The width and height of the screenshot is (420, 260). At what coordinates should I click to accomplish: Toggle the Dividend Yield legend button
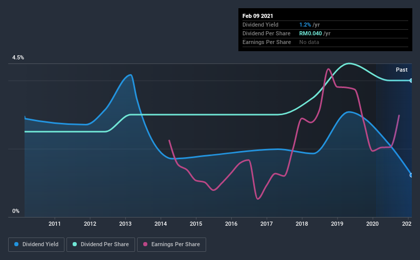[x=36, y=245]
